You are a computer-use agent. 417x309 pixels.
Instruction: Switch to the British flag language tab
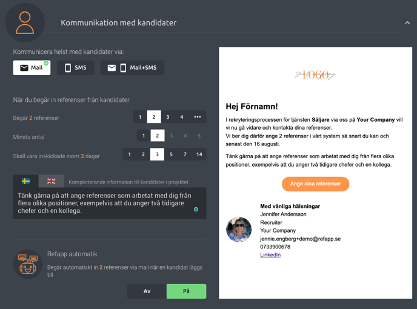pos(51,181)
